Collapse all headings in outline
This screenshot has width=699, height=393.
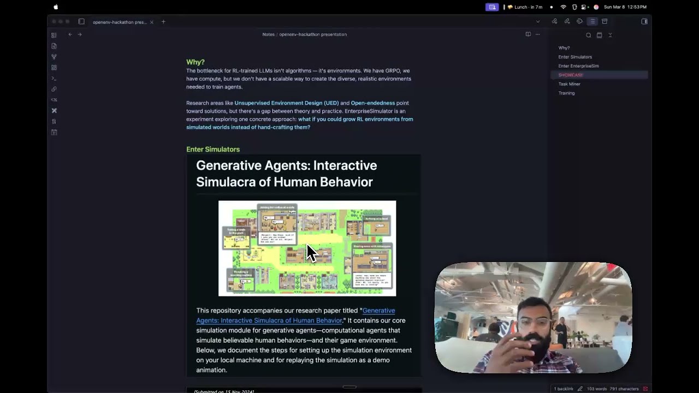coord(610,35)
